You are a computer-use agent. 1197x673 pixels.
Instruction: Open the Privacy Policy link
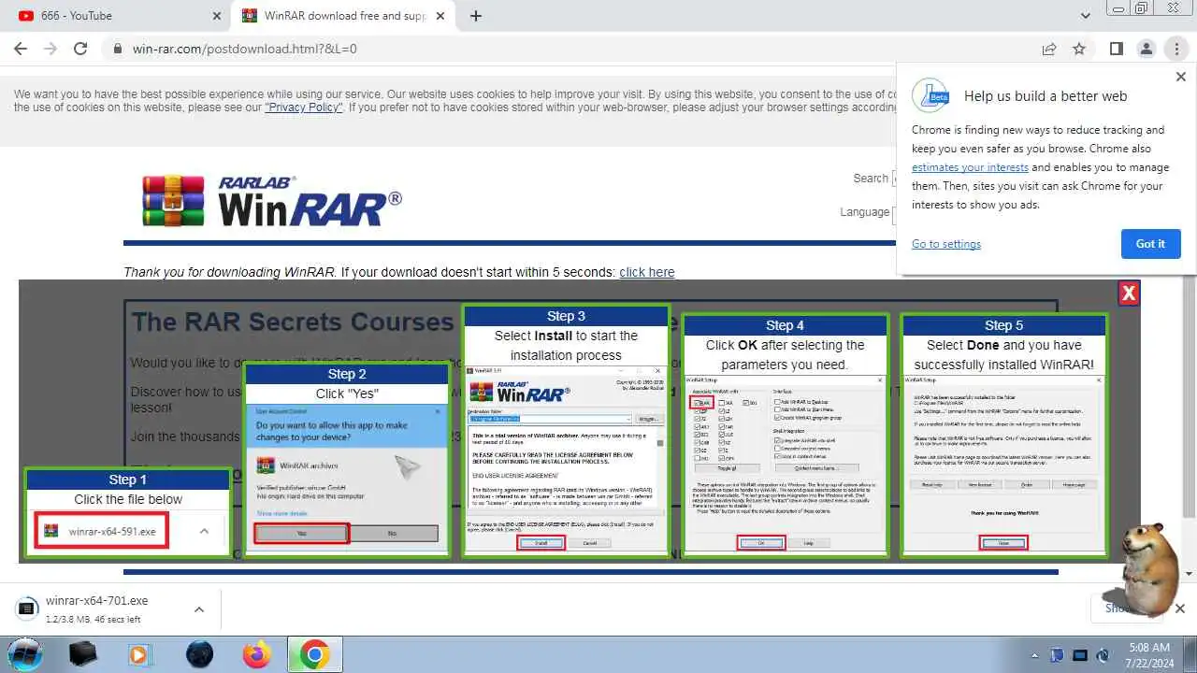(304, 107)
